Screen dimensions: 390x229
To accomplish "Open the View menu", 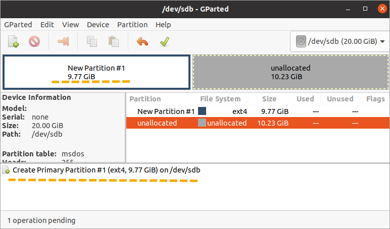I will (70, 25).
